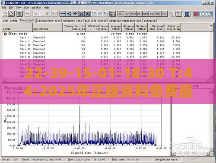Image resolution: width=216 pixels, height=163 pixels.
Task: Click the Pair1/Pair2 toolbar button
Action: (112, 14)
